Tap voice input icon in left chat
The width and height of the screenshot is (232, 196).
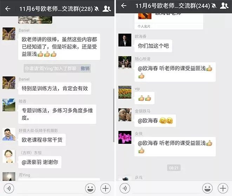point(9,188)
